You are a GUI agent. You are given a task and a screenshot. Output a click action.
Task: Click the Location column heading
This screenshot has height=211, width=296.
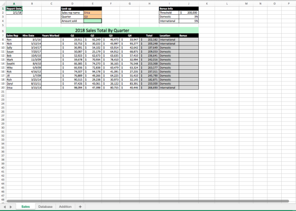tap(169, 35)
